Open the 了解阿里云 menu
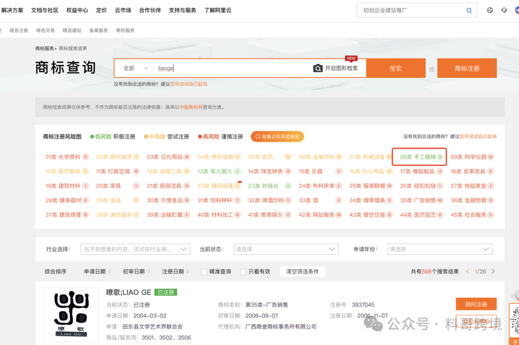The height and width of the screenshot is (345, 519). click(x=218, y=10)
